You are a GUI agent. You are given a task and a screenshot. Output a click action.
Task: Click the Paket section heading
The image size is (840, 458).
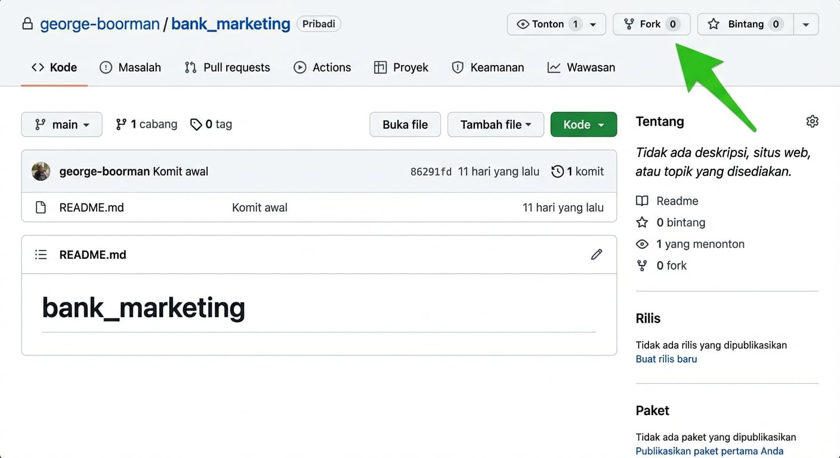coord(653,410)
